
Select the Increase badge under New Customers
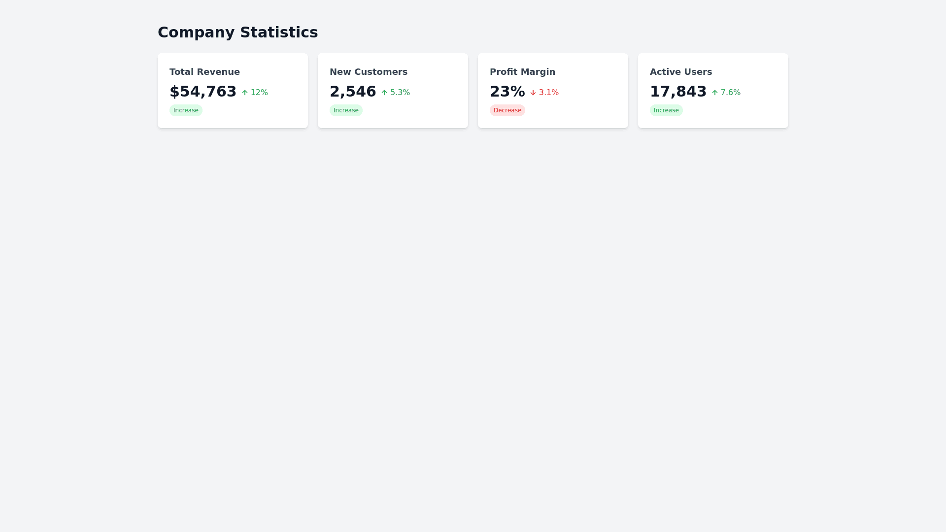pyautogui.click(x=346, y=110)
